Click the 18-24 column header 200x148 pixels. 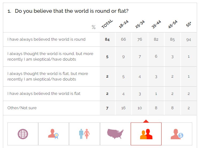124,24
